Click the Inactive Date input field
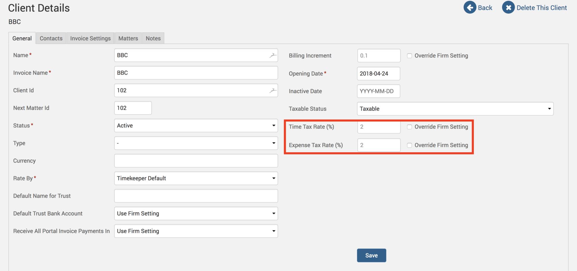577x271 pixels. (x=378, y=91)
